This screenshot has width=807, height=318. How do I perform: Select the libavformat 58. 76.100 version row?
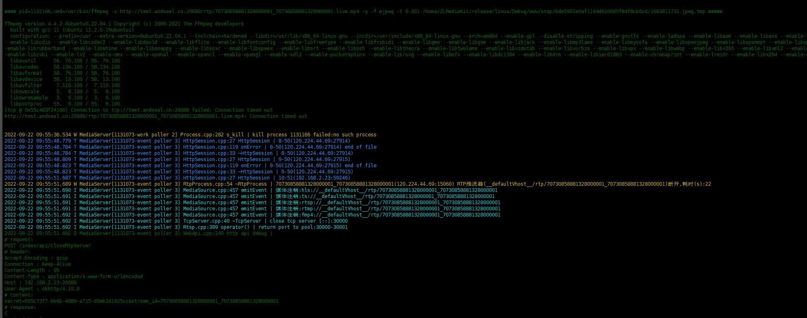(65, 73)
